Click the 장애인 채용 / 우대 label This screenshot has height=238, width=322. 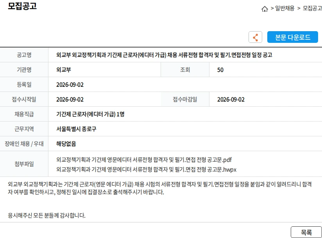click(24, 144)
